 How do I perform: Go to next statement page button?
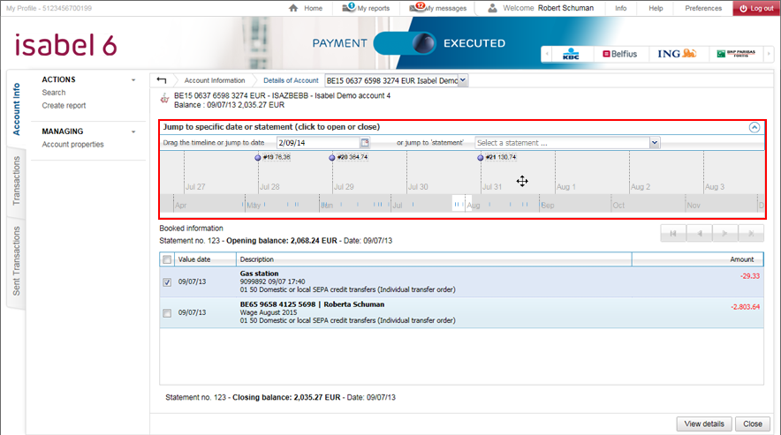(x=725, y=233)
